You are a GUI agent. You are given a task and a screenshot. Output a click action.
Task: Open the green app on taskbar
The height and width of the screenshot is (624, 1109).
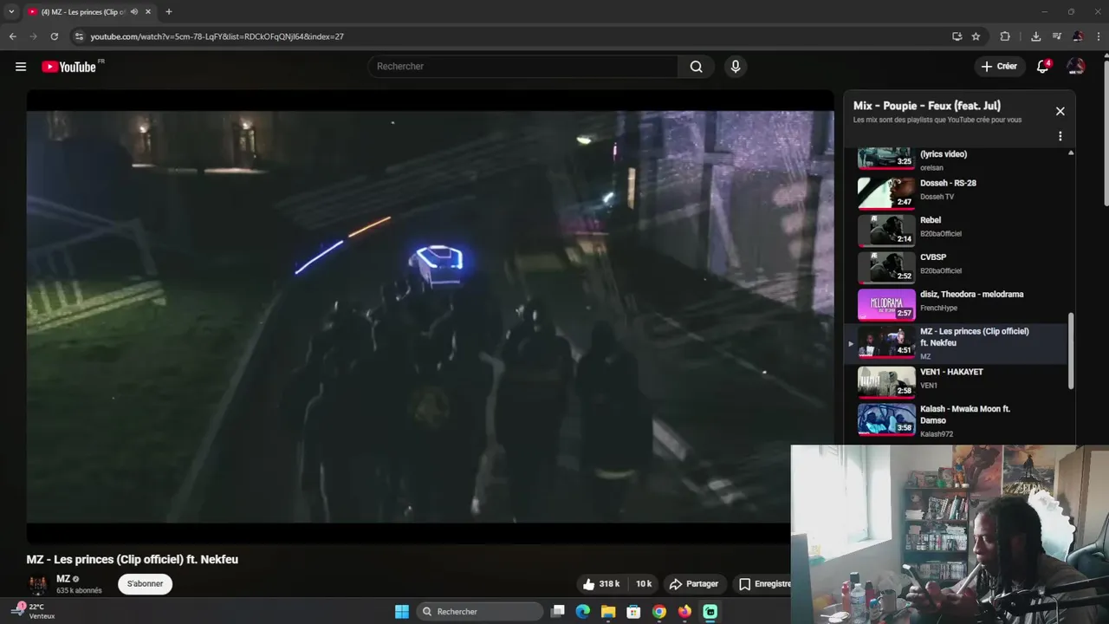click(x=710, y=612)
